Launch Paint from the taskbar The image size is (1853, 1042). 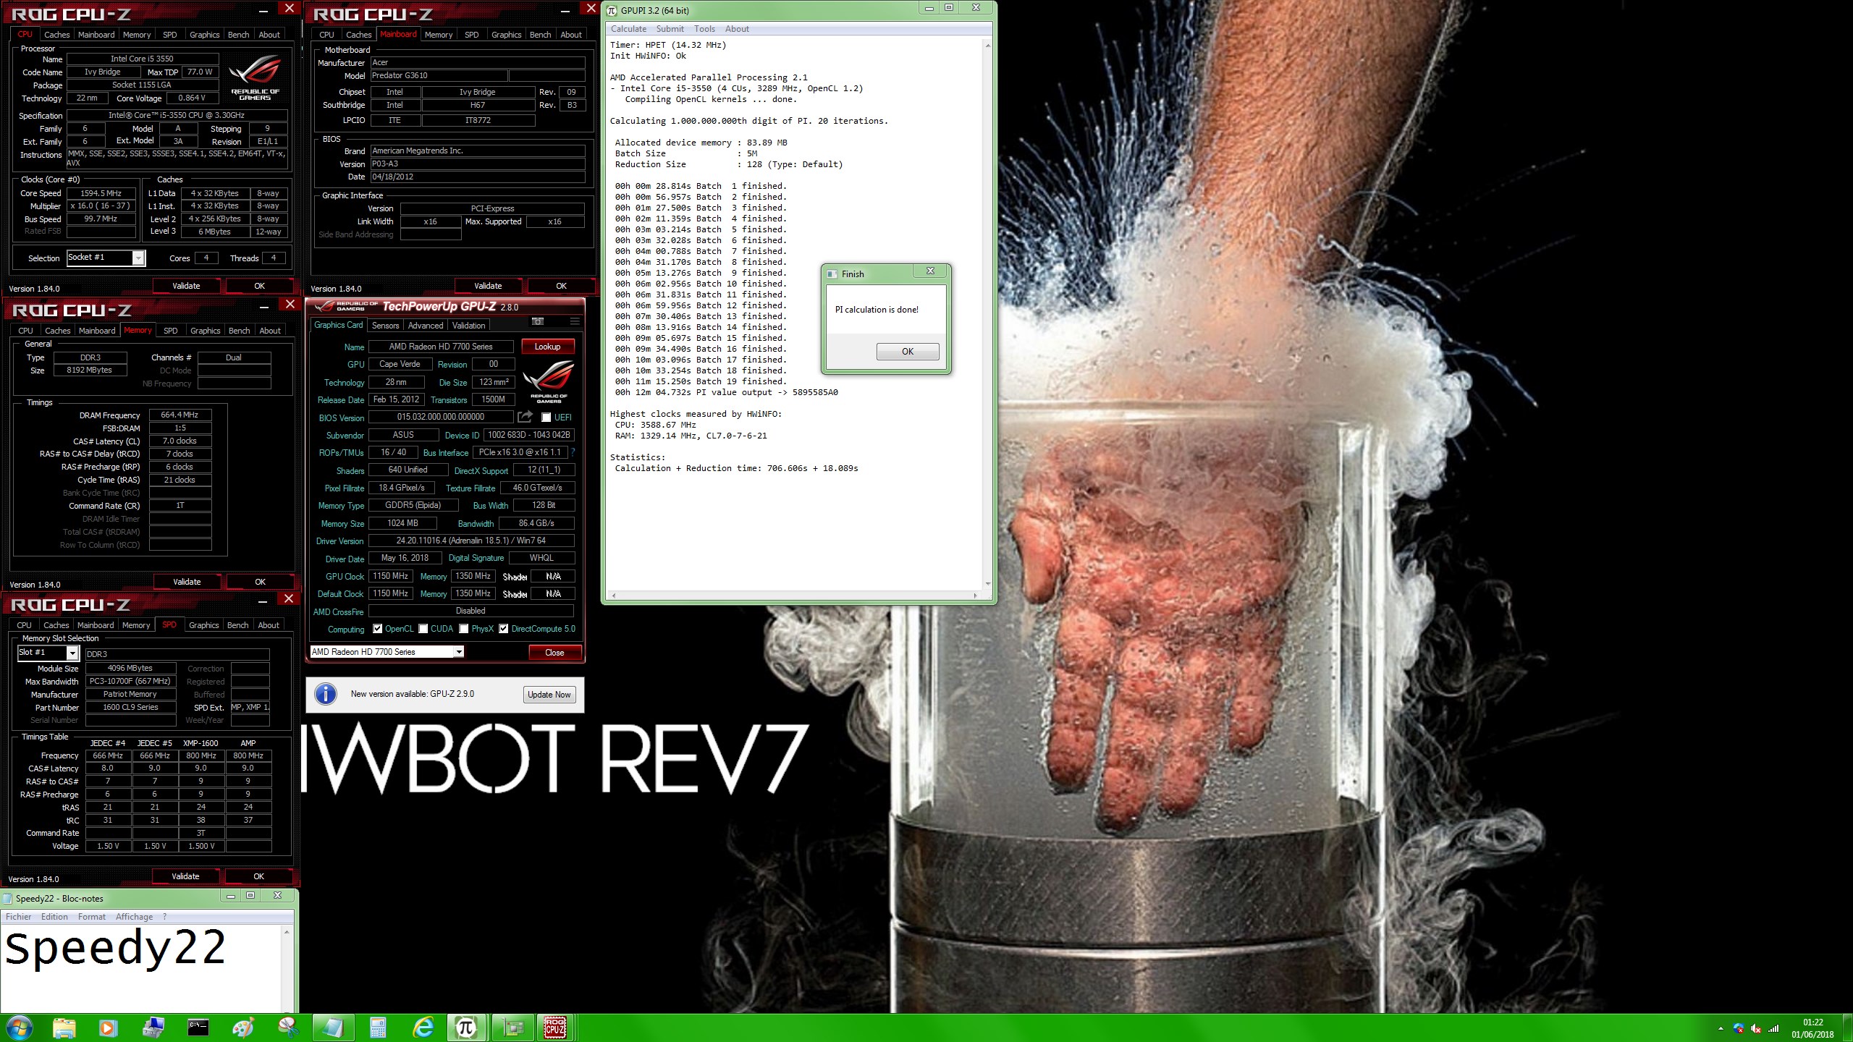click(243, 1028)
